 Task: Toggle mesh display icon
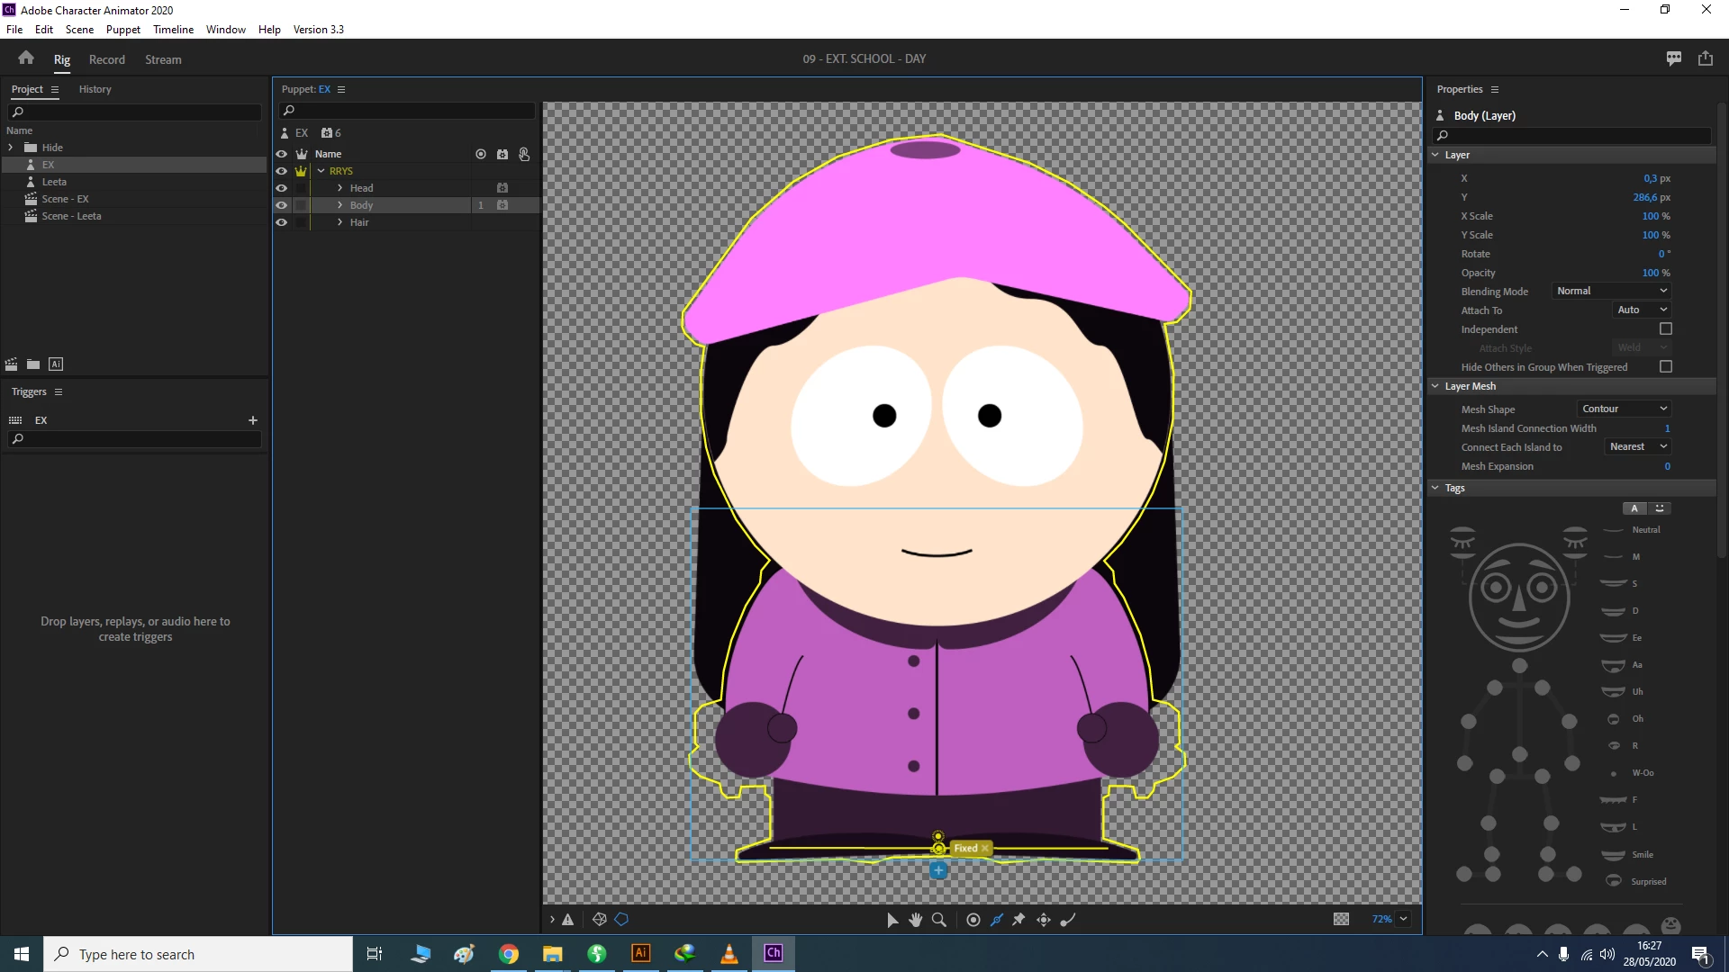(x=600, y=920)
